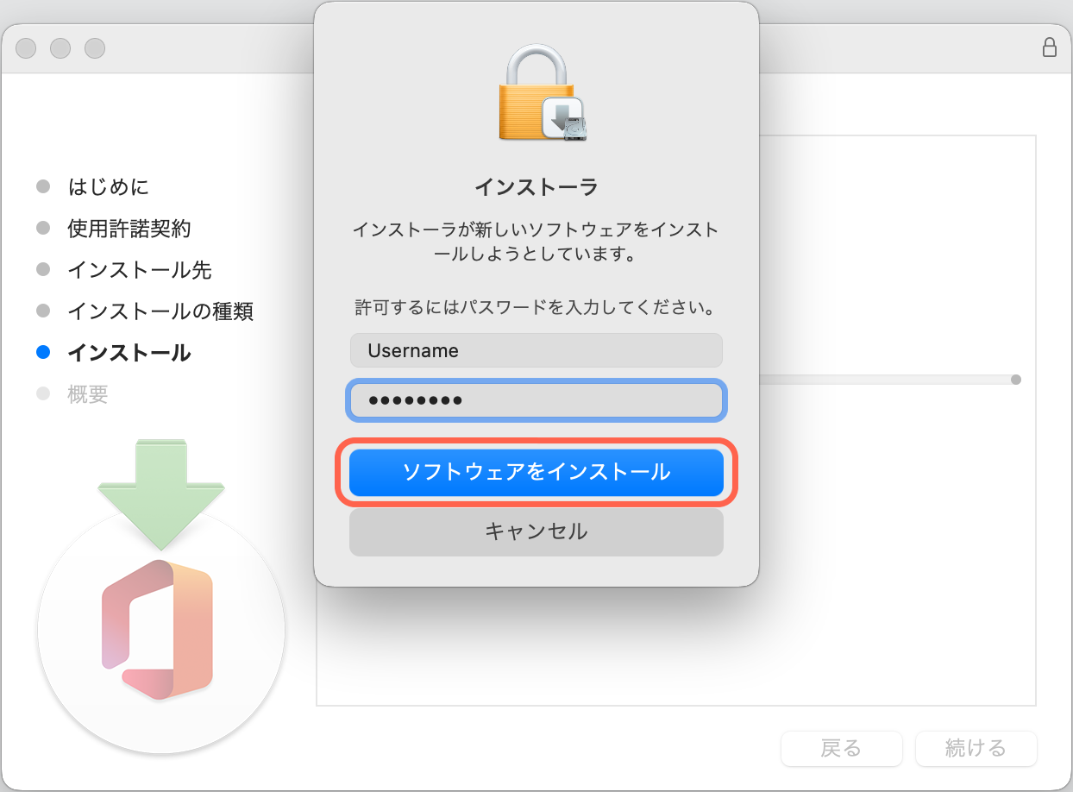This screenshot has height=792, width=1073.
Task: Click the installation progress bar
Action: pyautogui.click(x=888, y=378)
